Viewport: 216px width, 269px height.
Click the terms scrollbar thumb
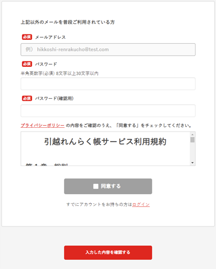(192, 140)
